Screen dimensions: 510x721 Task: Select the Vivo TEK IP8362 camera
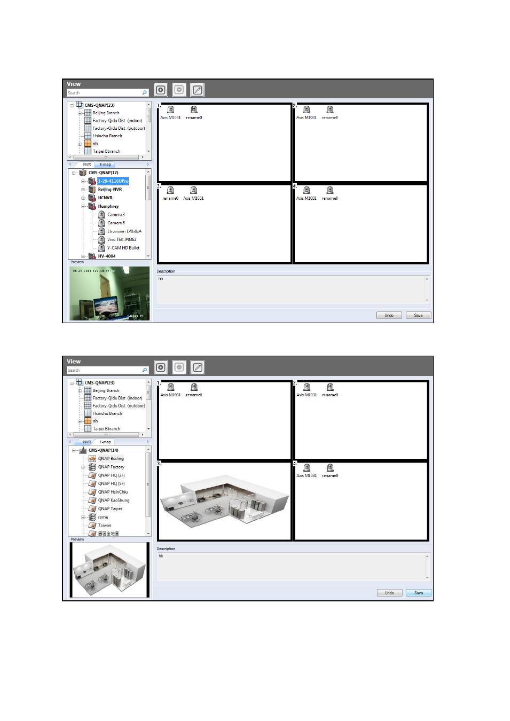click(x=122, y=240)
